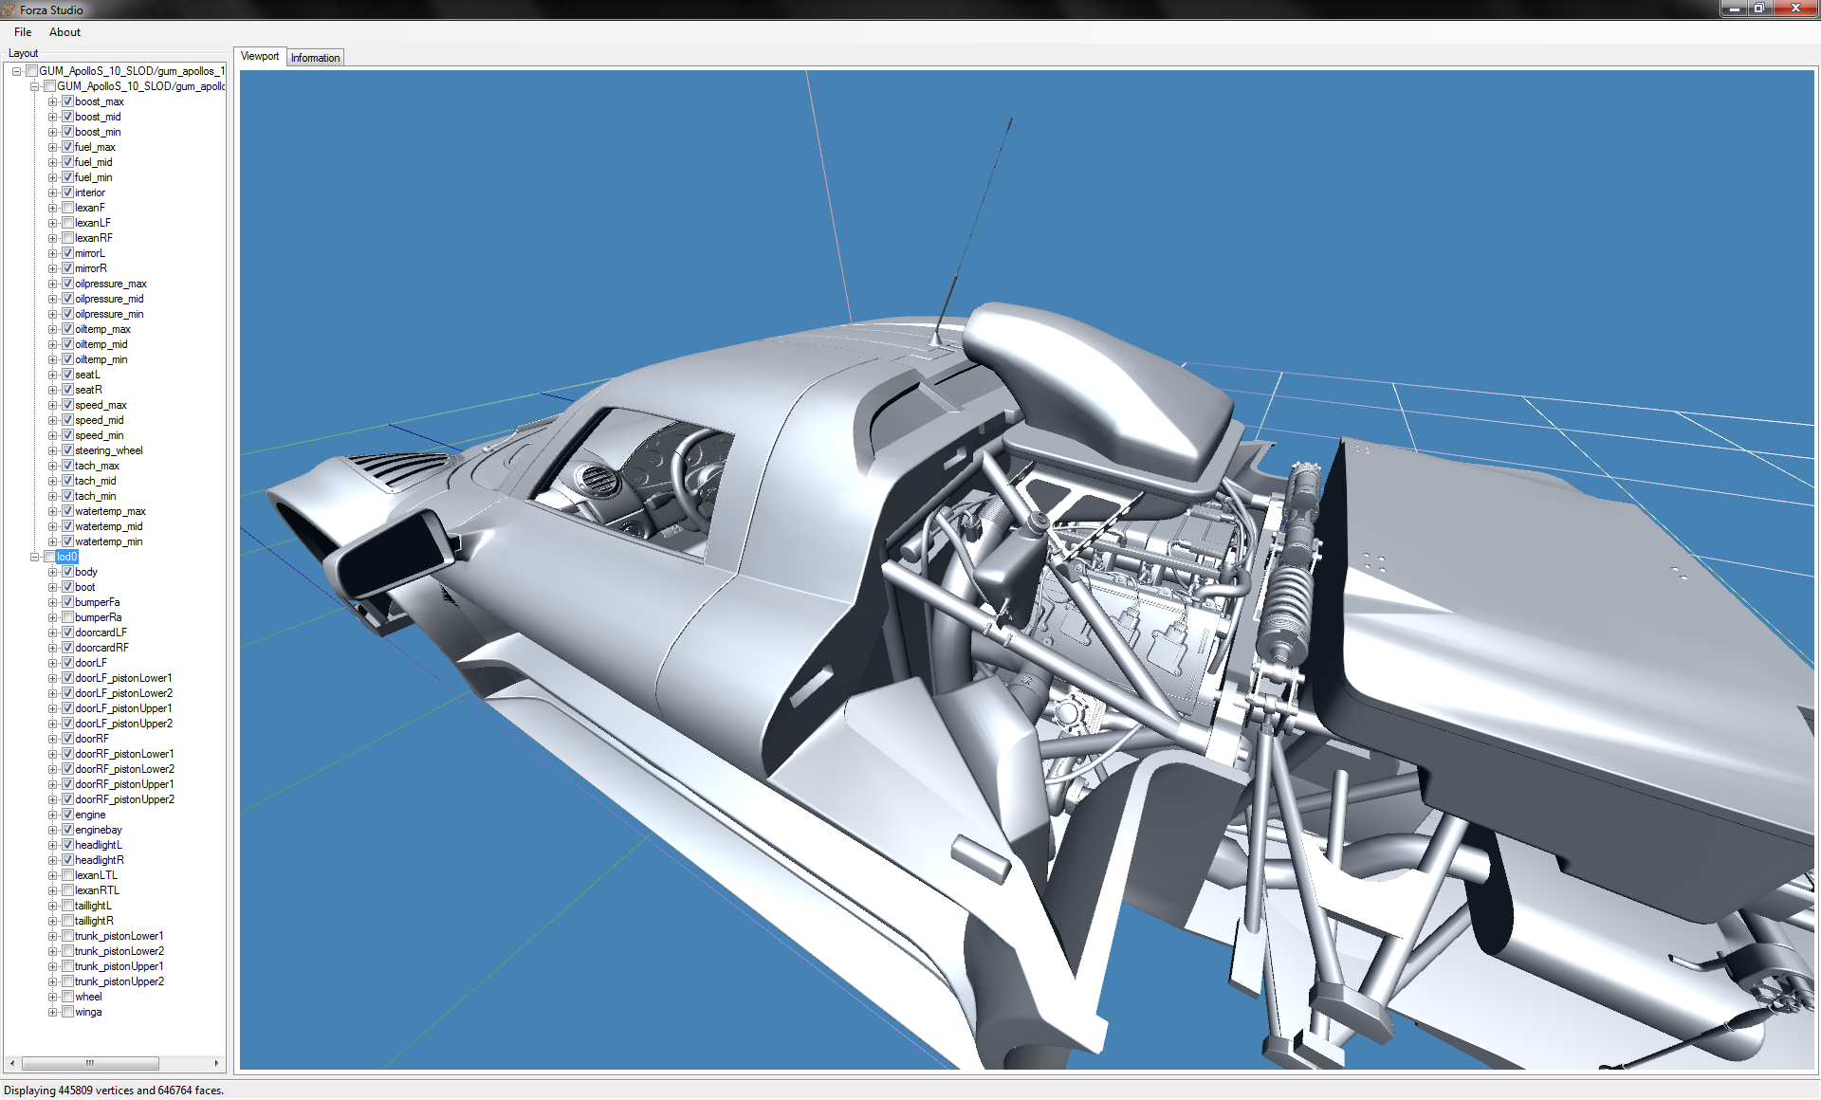Image resolution: width=1821 pixels, height=1100 pixels.
Task: Open the File menu
Action: point(23,32)
